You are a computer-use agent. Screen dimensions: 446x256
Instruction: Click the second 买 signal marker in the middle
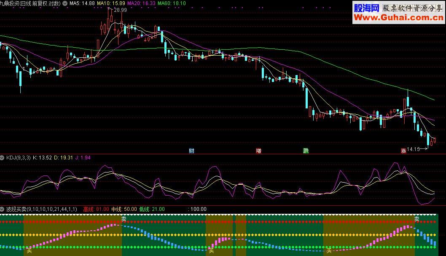(x=211, y=251)
